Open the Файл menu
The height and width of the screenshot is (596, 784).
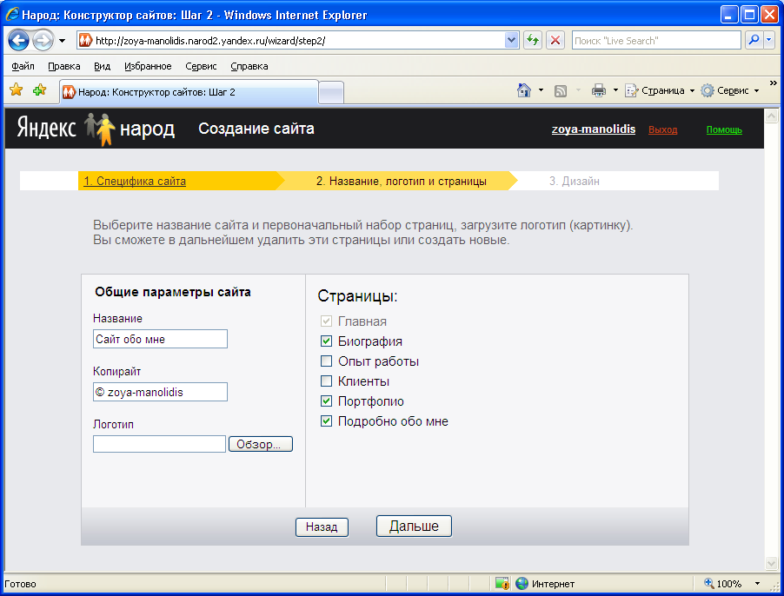(23, 66)
